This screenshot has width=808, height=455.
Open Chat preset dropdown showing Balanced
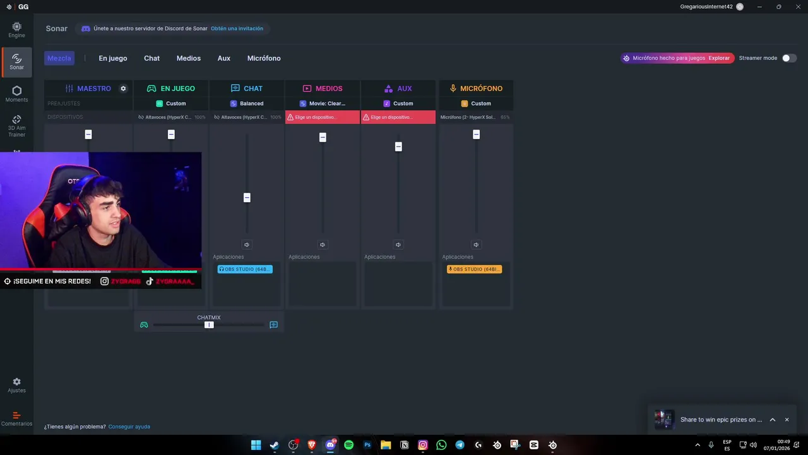pos(247,104)
